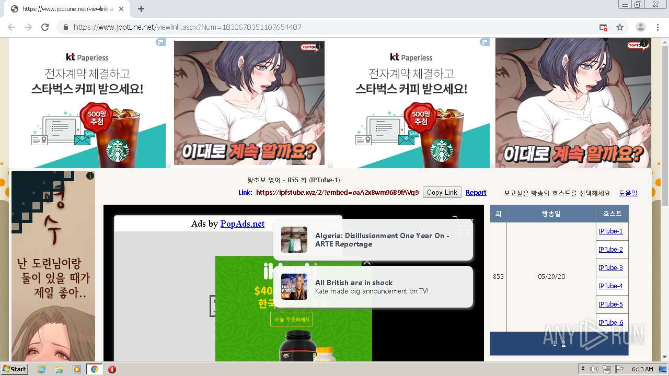This screenshot has height=376, width=669.
Task: Select the IPTube-2 host
Action: tap(610, 250)
